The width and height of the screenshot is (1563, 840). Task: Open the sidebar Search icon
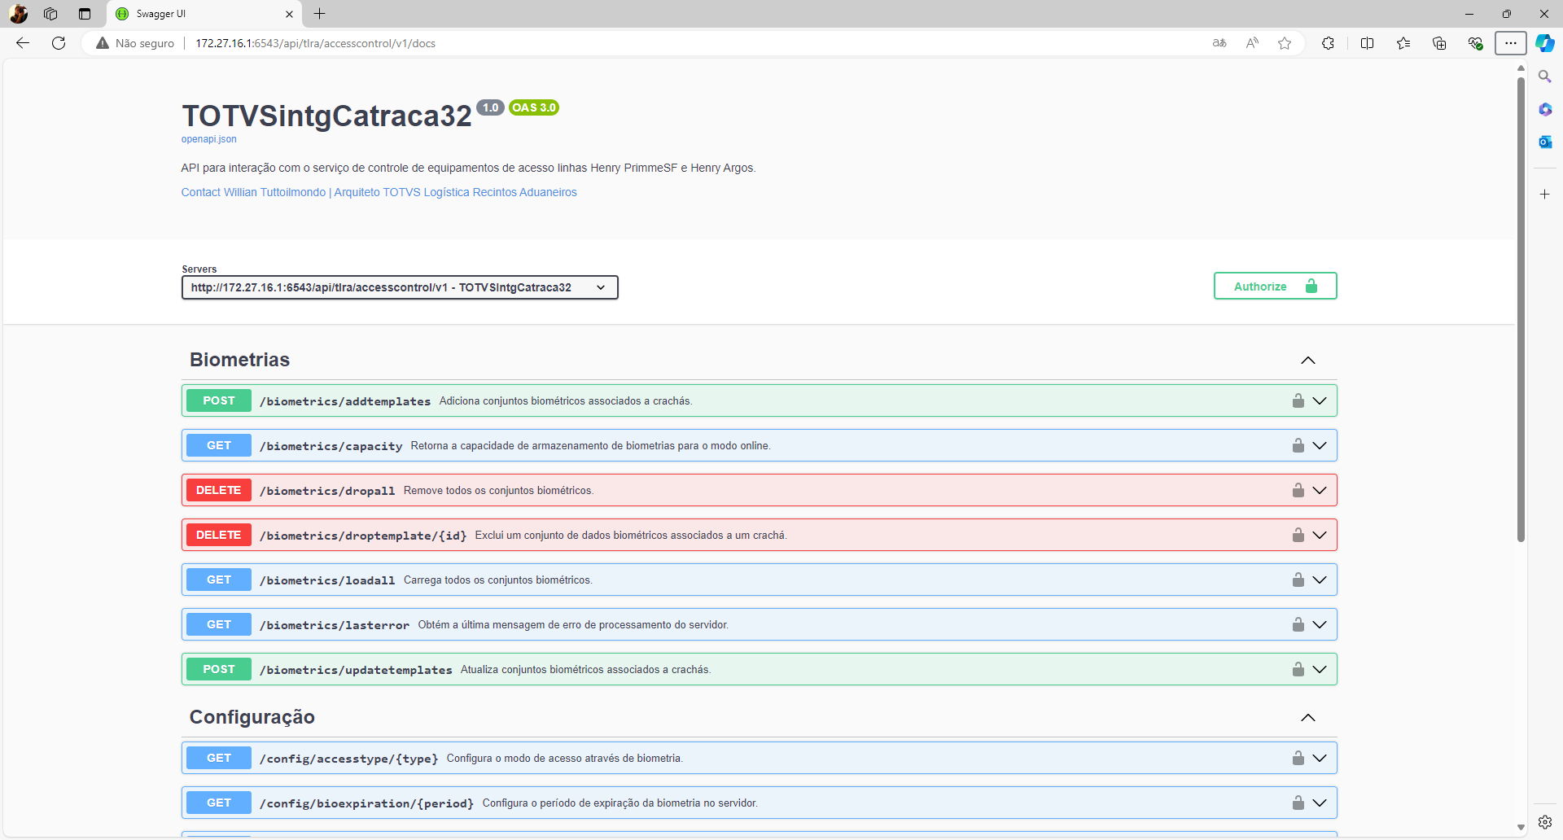1544,77
